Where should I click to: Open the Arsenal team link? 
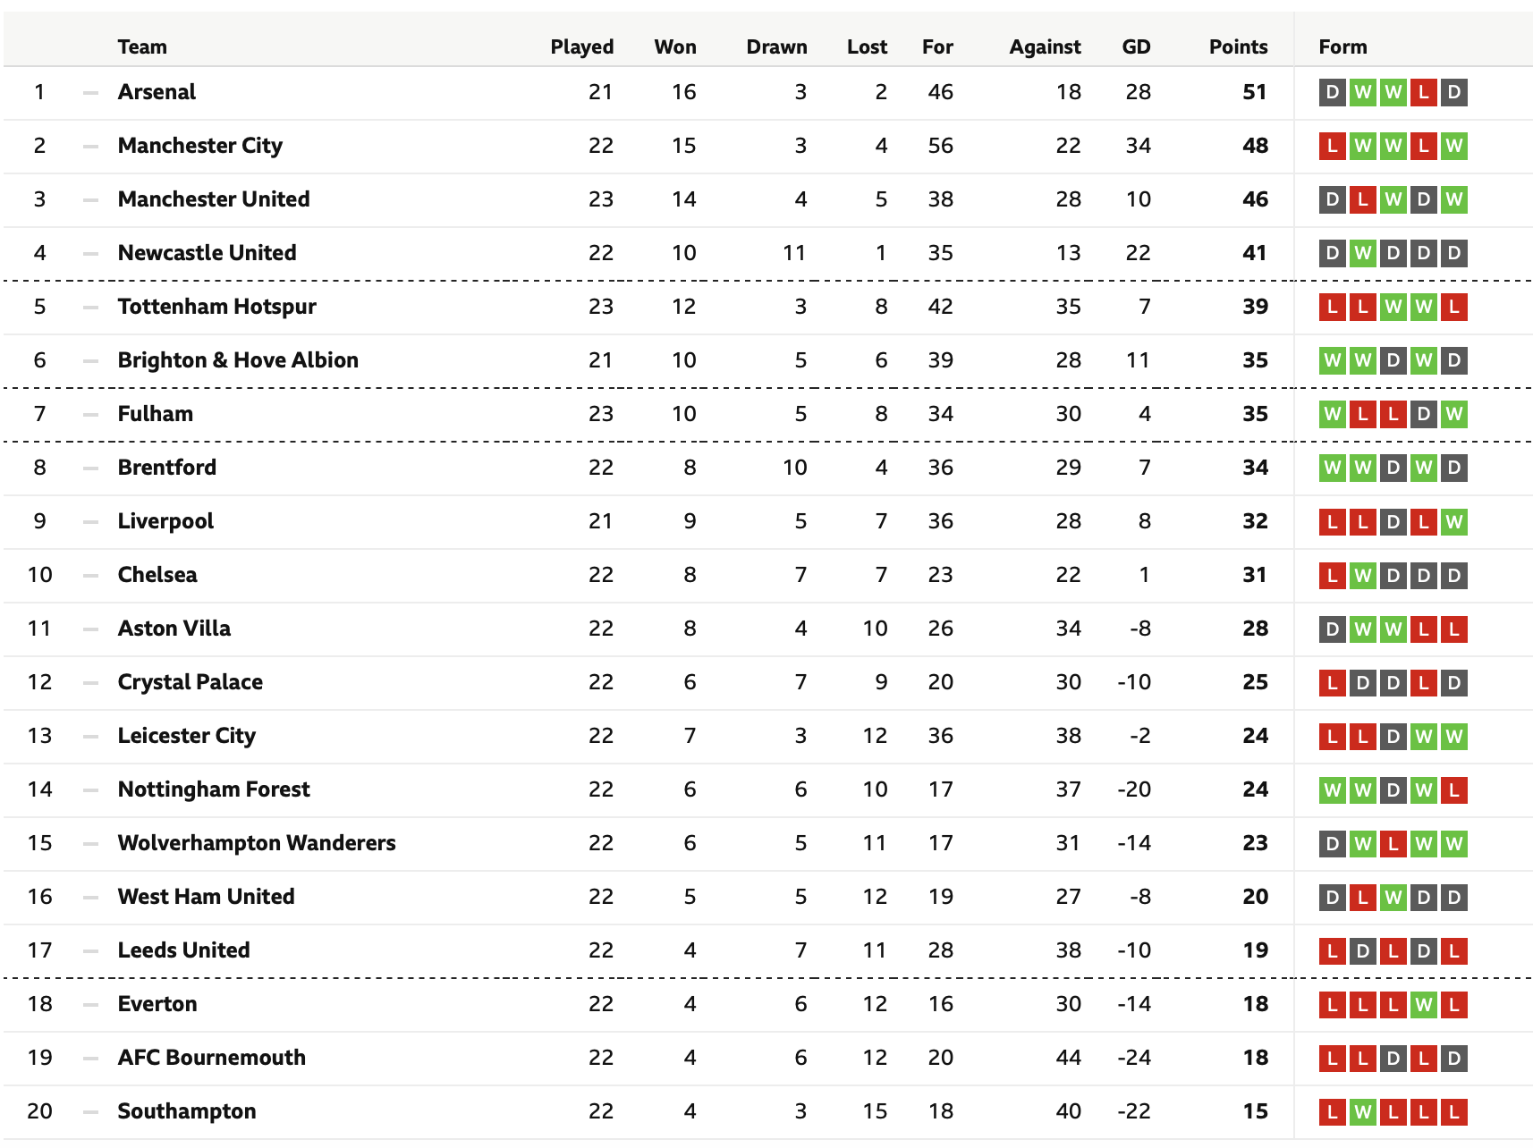point(157,92)
